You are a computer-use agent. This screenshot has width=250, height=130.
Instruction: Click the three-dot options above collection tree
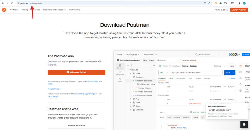(154, 65)
